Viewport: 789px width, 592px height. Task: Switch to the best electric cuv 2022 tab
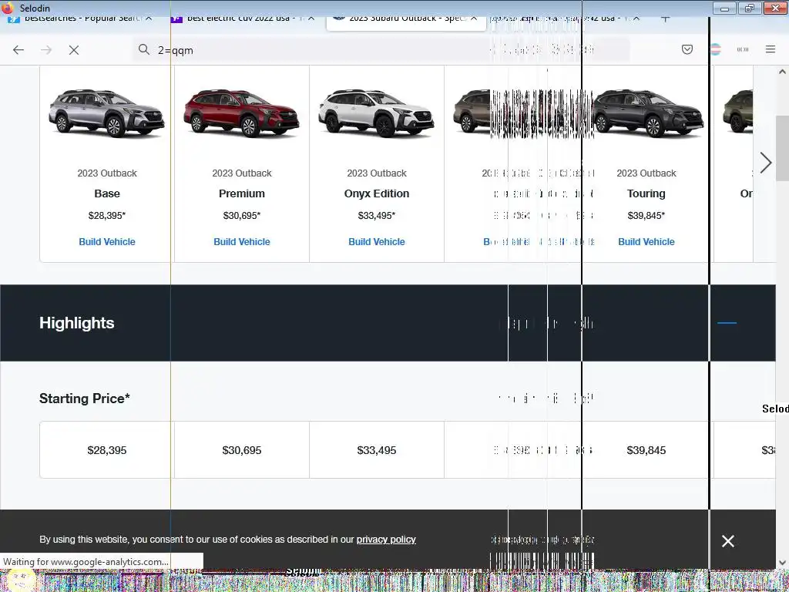pyautogui.click(x=240, y=19)
